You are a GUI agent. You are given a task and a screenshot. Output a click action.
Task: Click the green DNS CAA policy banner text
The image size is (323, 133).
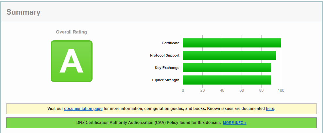[149, 123]
